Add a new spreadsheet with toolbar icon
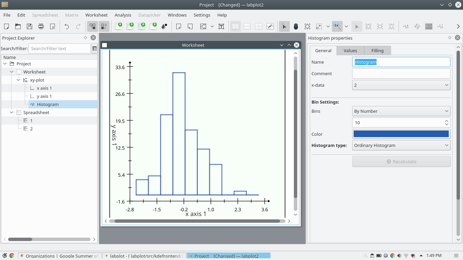This screenshot has width=463, height=260. [x=130, y=26]
